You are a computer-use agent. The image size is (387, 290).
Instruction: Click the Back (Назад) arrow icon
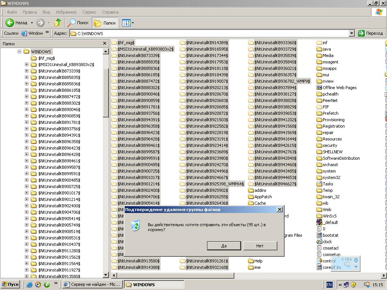(10, 23)
